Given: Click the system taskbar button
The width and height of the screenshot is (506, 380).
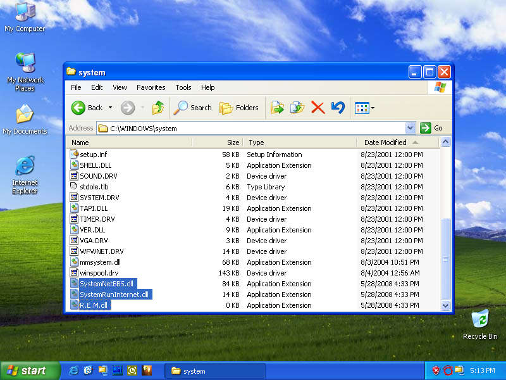Looking at the screenshot, I should 215,370.
